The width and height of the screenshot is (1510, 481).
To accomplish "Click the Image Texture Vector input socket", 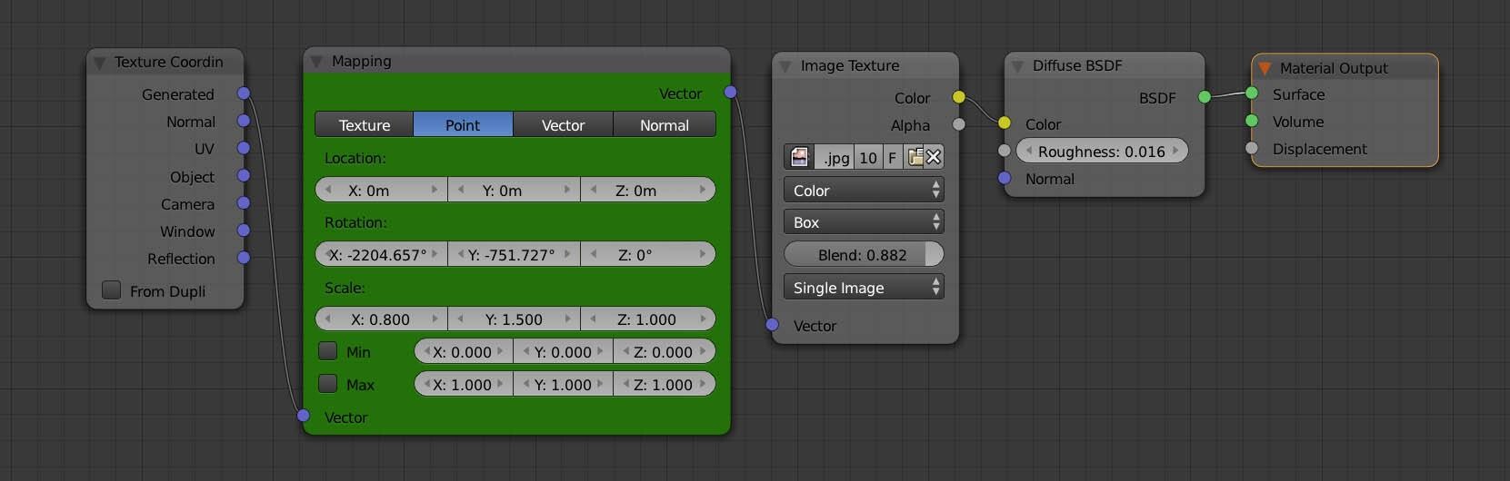I will [773, 325].
